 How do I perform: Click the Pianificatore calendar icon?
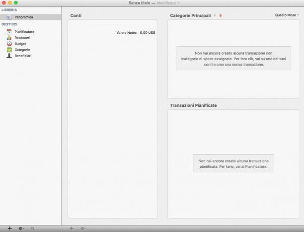(9, 32)
